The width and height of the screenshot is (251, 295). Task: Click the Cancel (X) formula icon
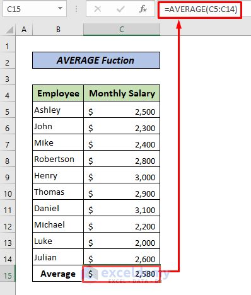pos(98,9)
